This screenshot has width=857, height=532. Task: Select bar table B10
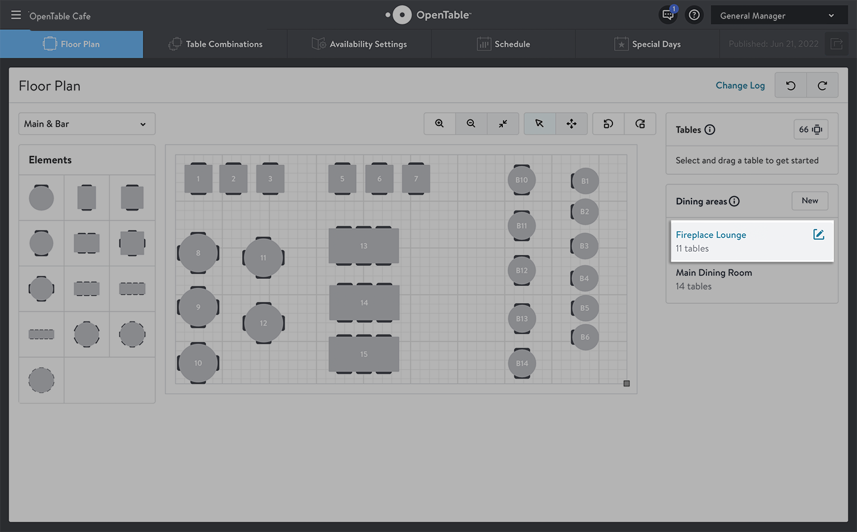522,180
